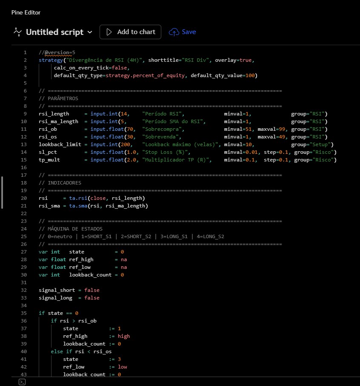
Task: Click state := 3 on line 41
Action: click(92, 359)
